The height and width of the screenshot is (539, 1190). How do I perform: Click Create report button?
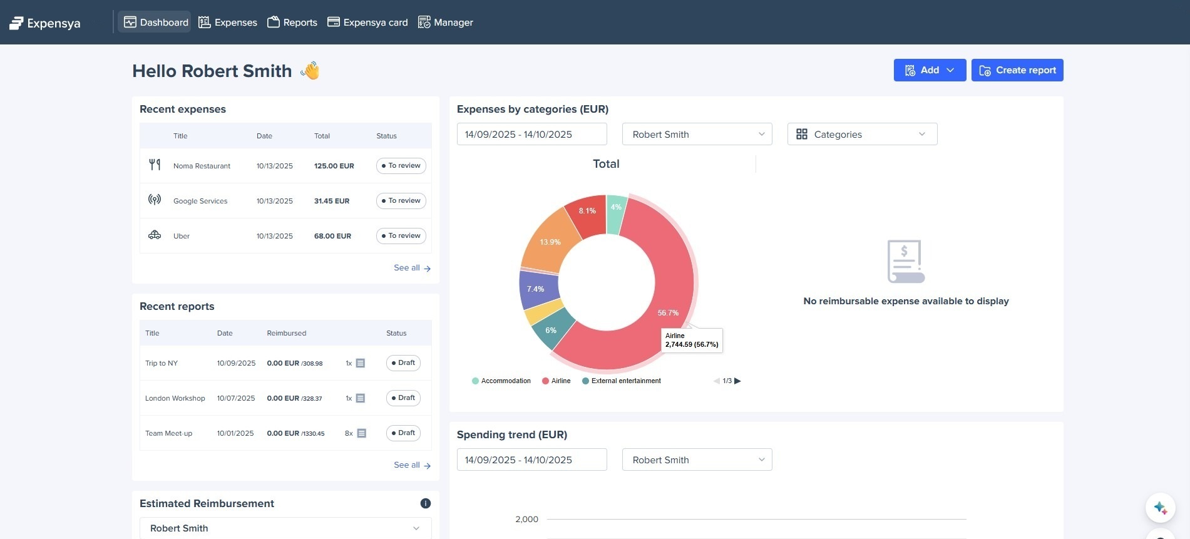(1017, 70)
